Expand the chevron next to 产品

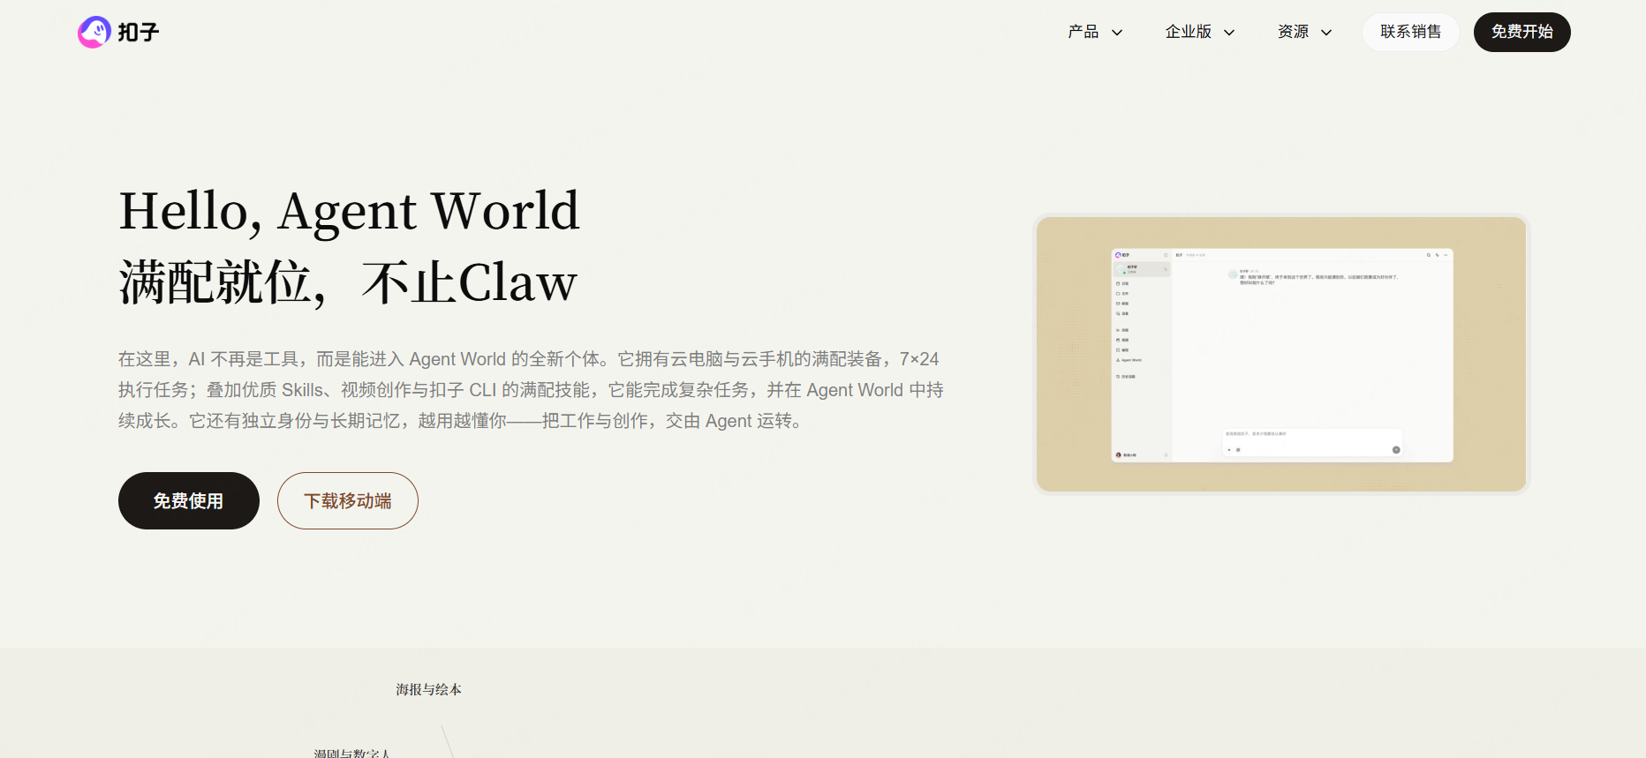click(x=1117, y=33)
